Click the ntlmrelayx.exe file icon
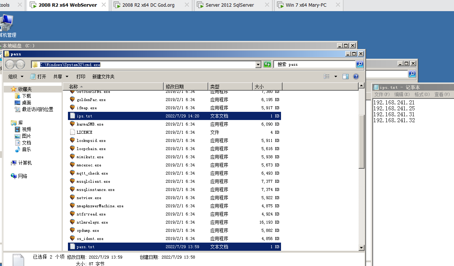This screenshot has width=454, height=266. point(72,222)
